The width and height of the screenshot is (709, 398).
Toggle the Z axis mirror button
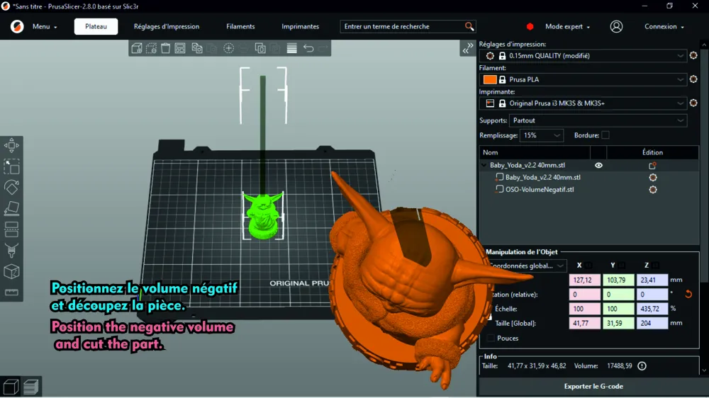click(655, 265)
